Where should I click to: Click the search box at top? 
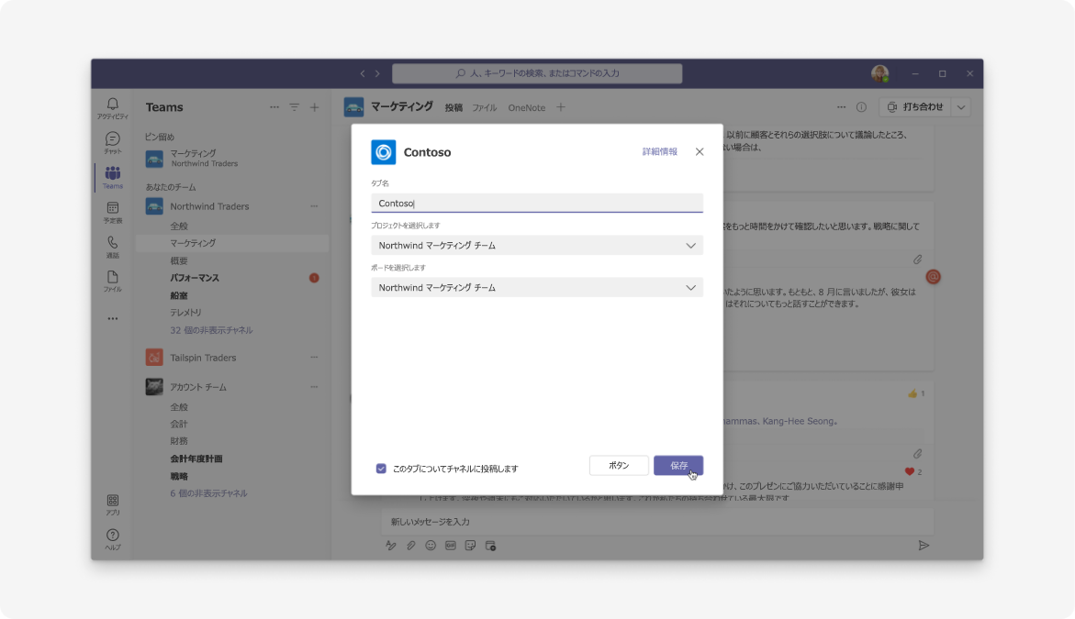coord(537,73)
